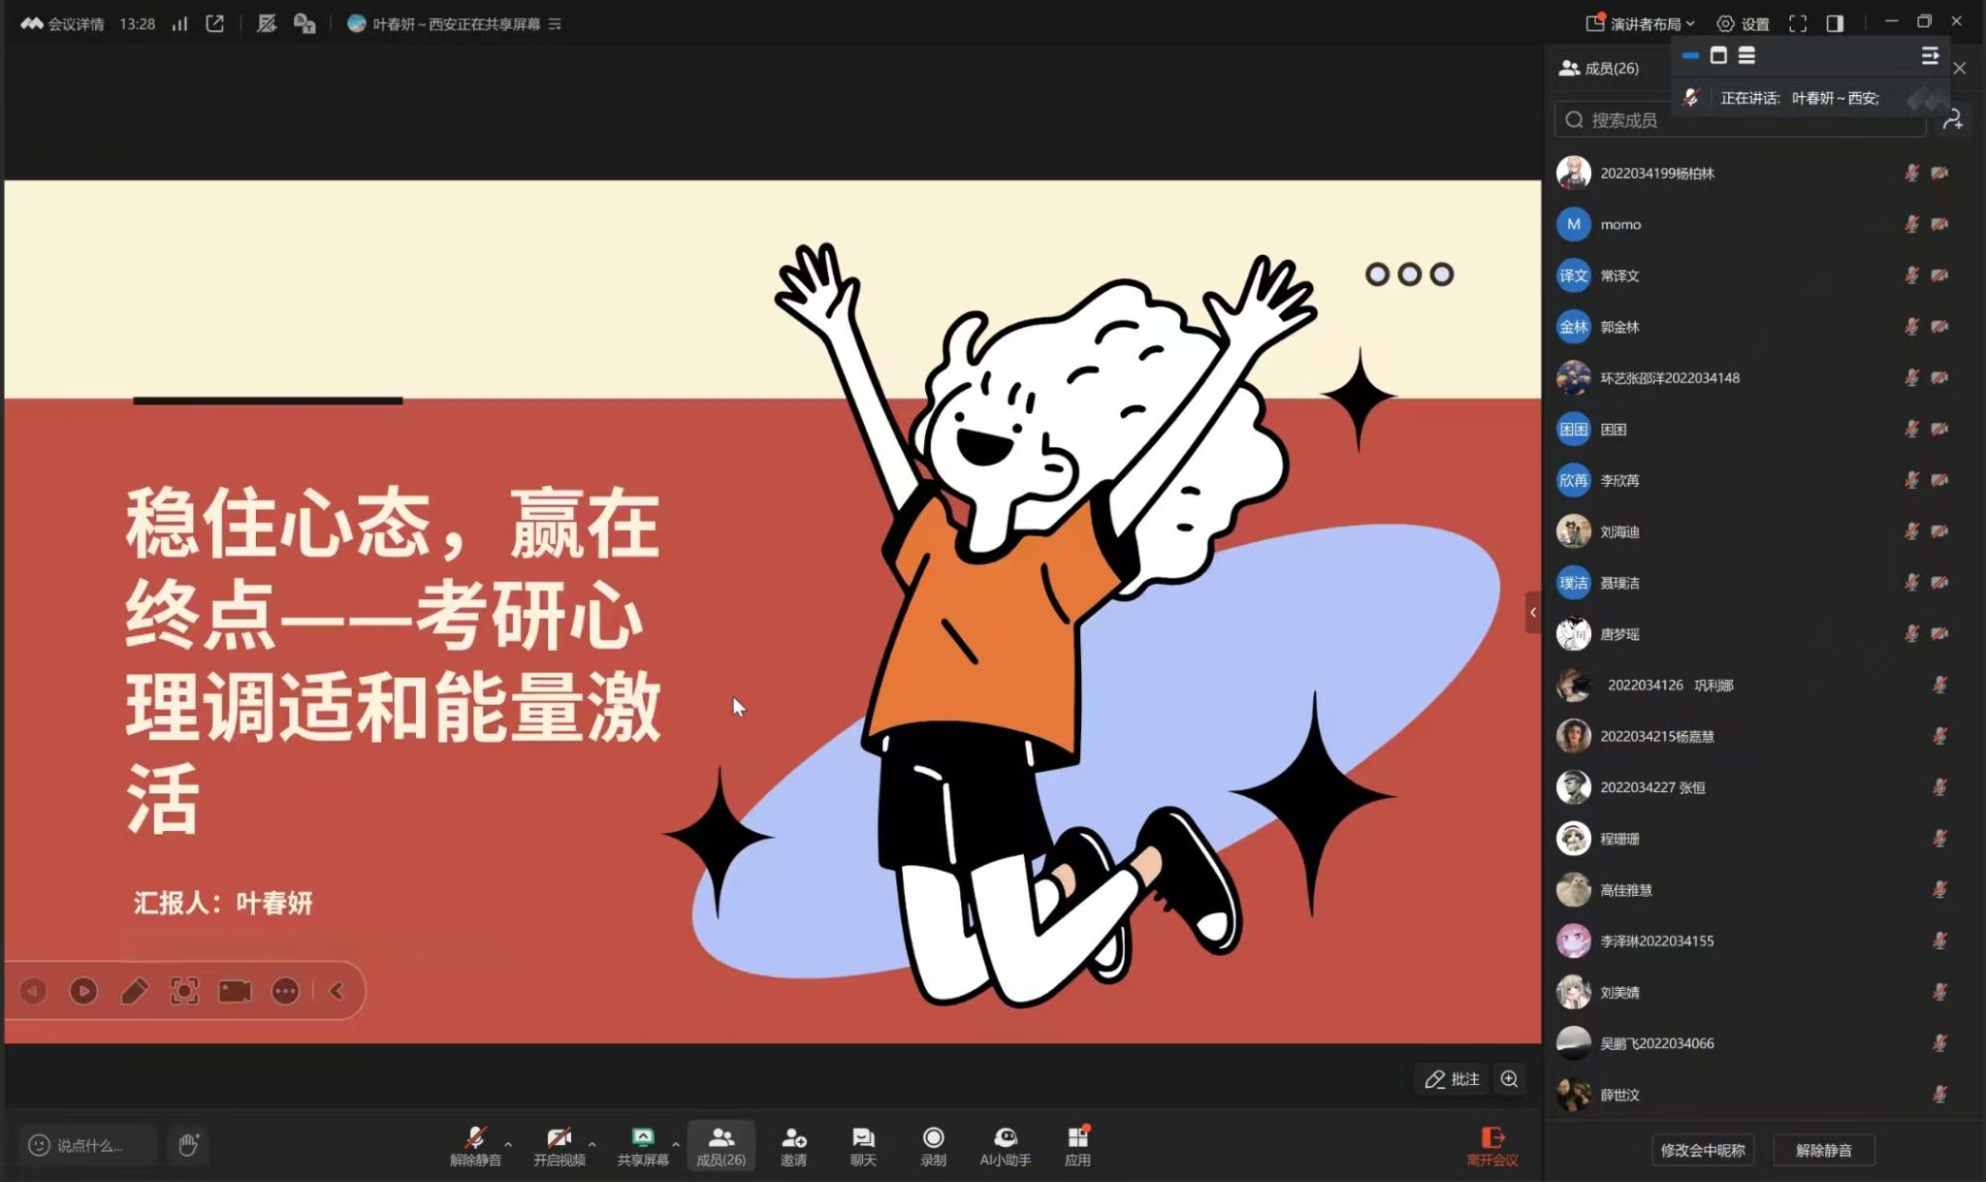The width and height of the screenshot is (1986, 1182).
Task: Collapse the members panel side handle
Action: 1532,612
